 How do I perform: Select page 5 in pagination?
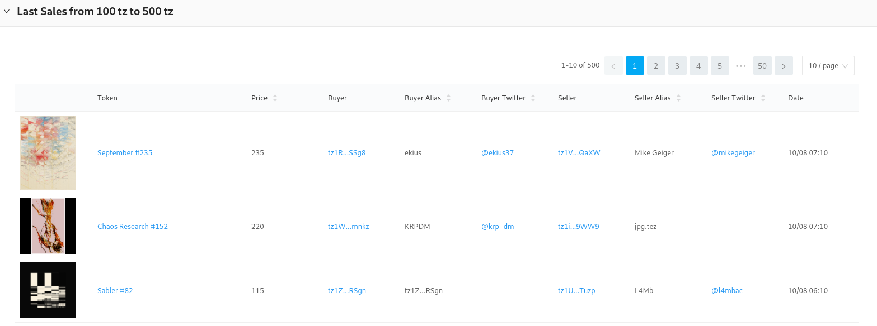point(720,66)
